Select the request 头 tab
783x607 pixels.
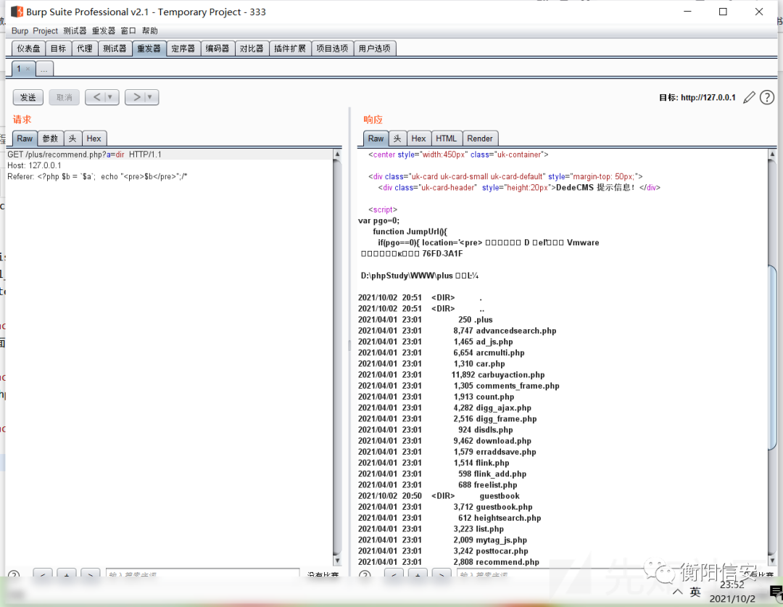[73, 139]
